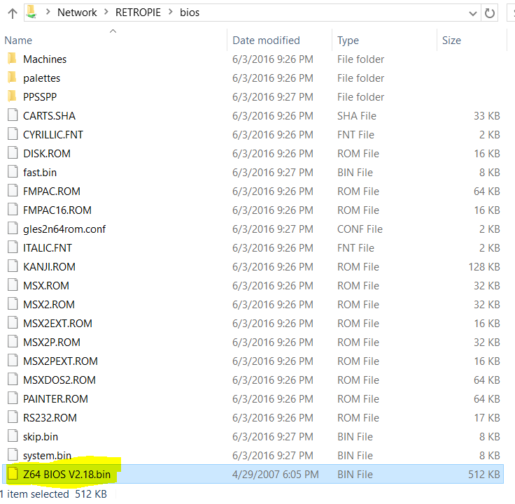Sort by Name column header
Screen dimensions: 515x504
(18, 41)
